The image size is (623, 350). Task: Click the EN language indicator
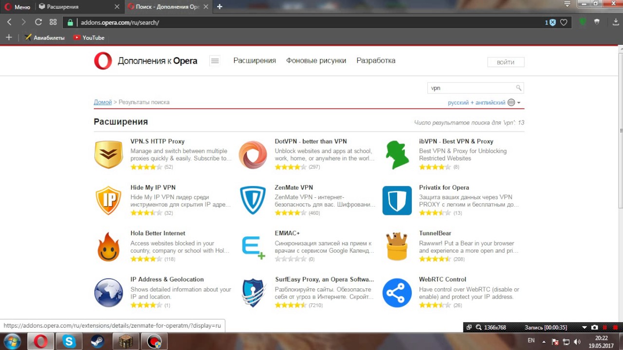(x=531, y=341)
